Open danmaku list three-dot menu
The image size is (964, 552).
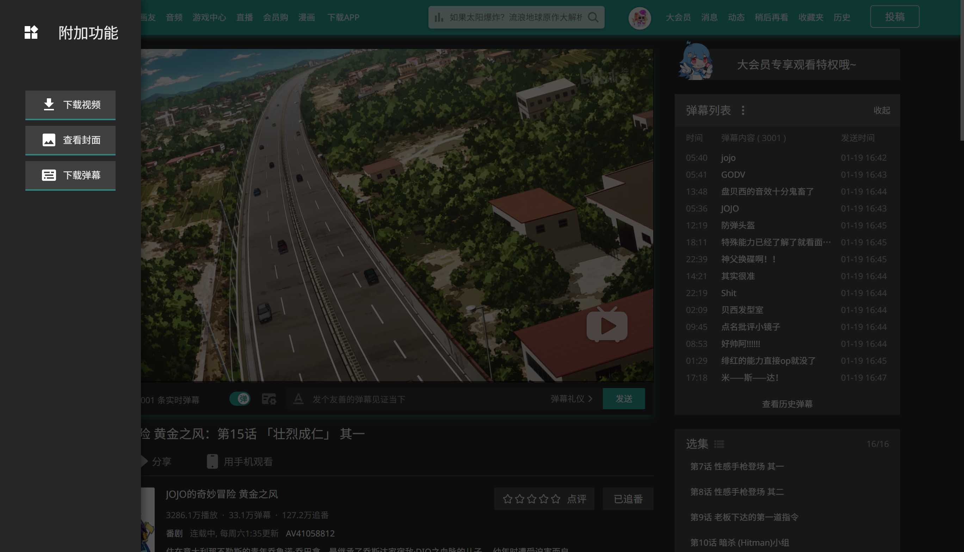pos(743,110)
